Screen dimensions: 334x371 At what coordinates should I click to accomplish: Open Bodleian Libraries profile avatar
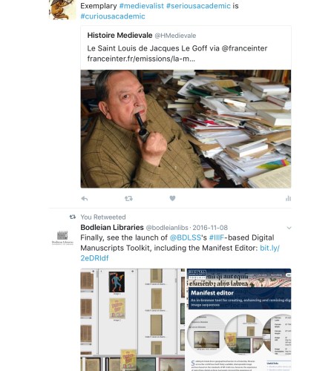click(x=62, y=237)
